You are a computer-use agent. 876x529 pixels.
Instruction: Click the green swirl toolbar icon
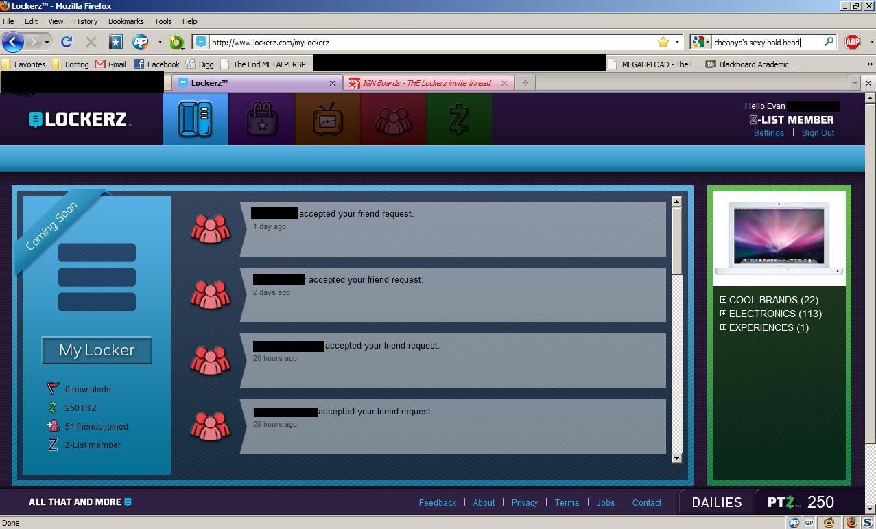tap(176, 43)
